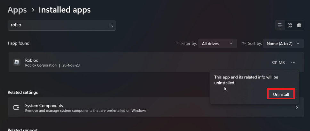310x131 pixels.
Task: Confirm with the Uninstall button
Action: [281, 94]
